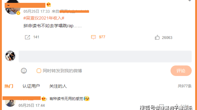Switch to 认证用户 tab
Screen dimensions: 197x110
(x=31, y=86)
